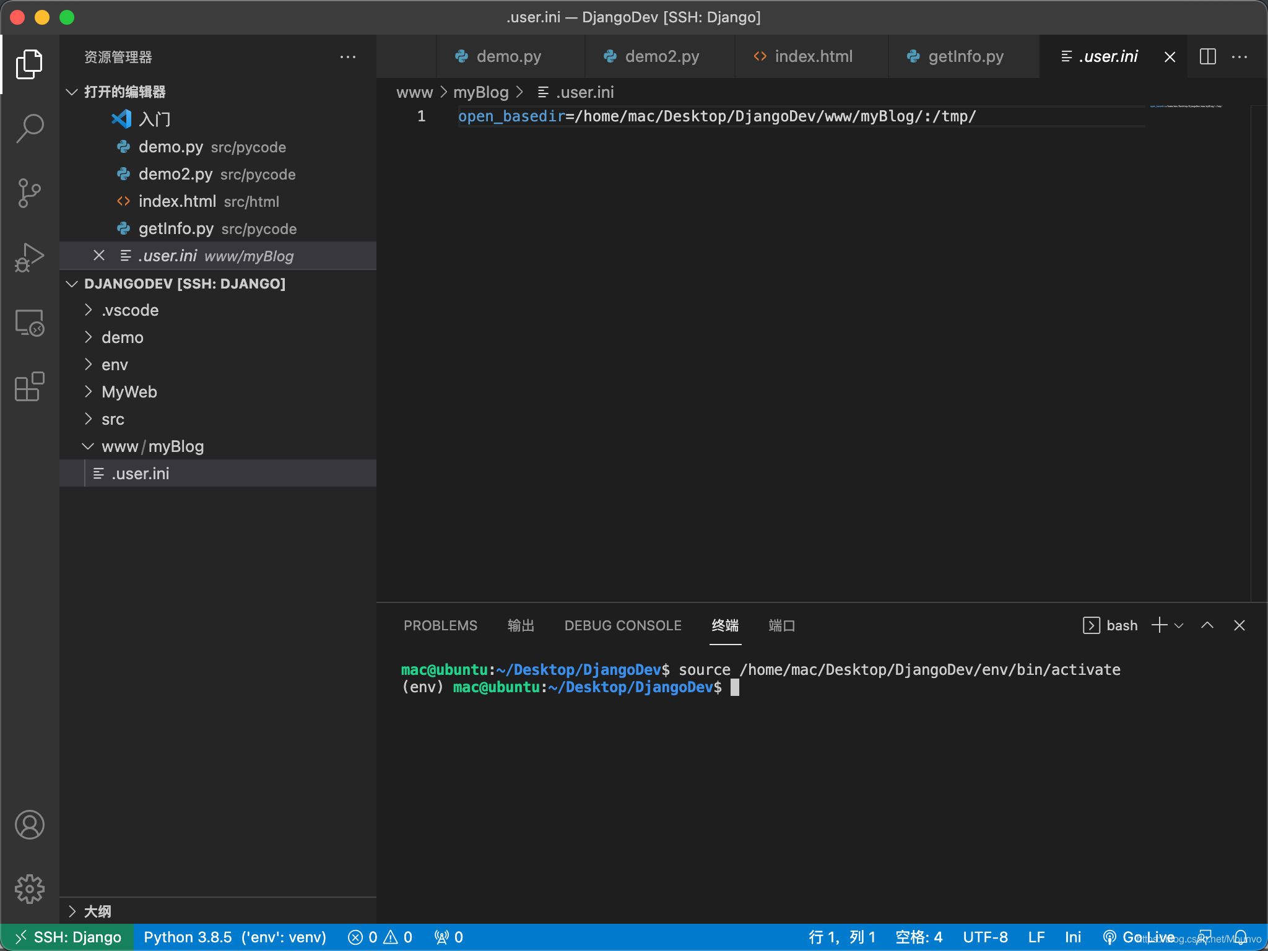This screenshot has width=1268, height=951.
Task: Expand the src folder
Action: [x=218, y=419]
